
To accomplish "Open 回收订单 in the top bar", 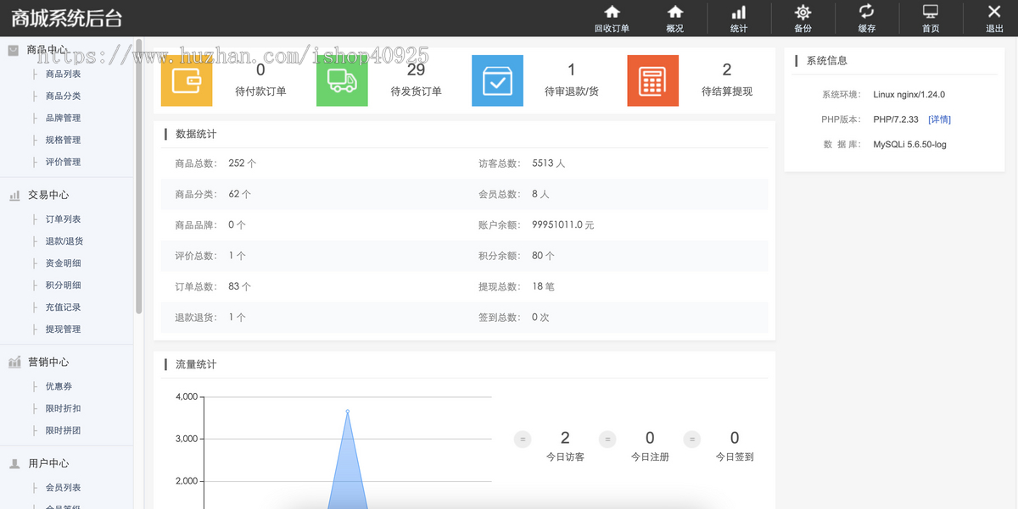I will click(x=612, y=19).
